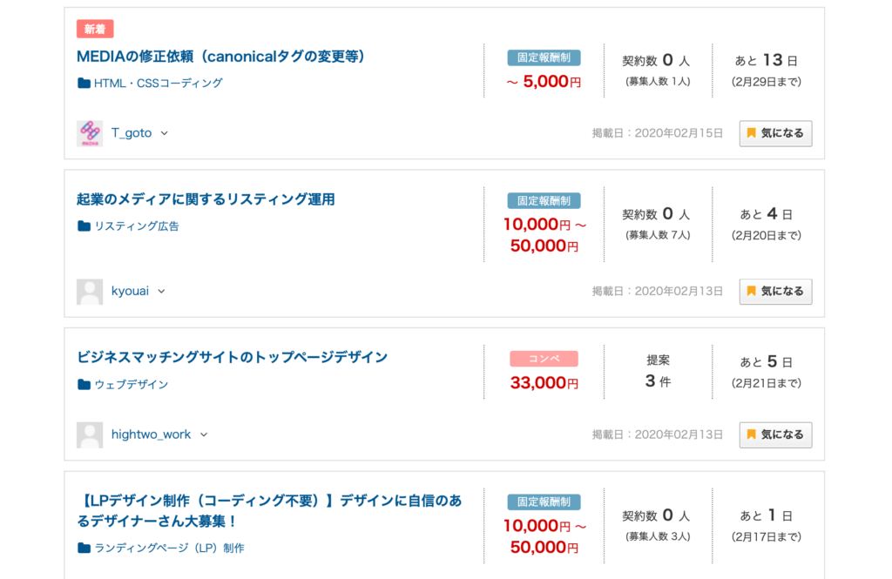Image resolution: width=892 pixels, height=579 pixels.
Task: Click hightwo_work's default profile avatar
Action: coord(90,435)
